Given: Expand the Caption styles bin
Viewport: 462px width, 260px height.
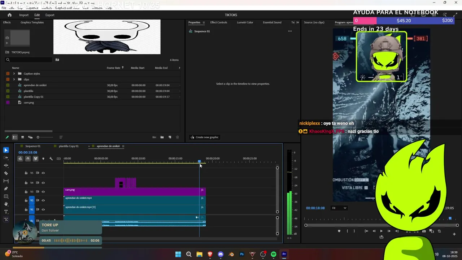Looking at the screenshot, I should [14, 74].
